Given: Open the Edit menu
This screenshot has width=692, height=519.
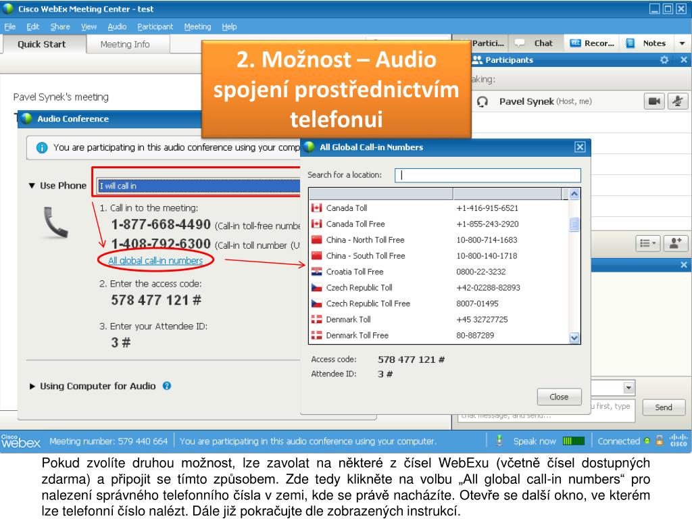Looking at the screenshot, I should click(x=32, y=26).
